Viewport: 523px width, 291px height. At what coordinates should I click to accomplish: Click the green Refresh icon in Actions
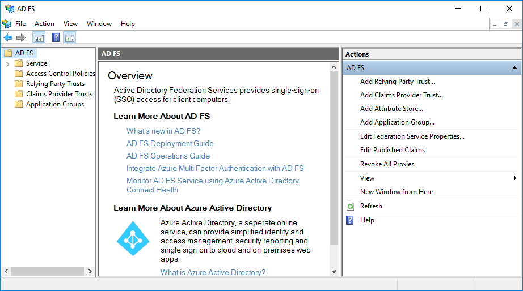tap(351, 206)
